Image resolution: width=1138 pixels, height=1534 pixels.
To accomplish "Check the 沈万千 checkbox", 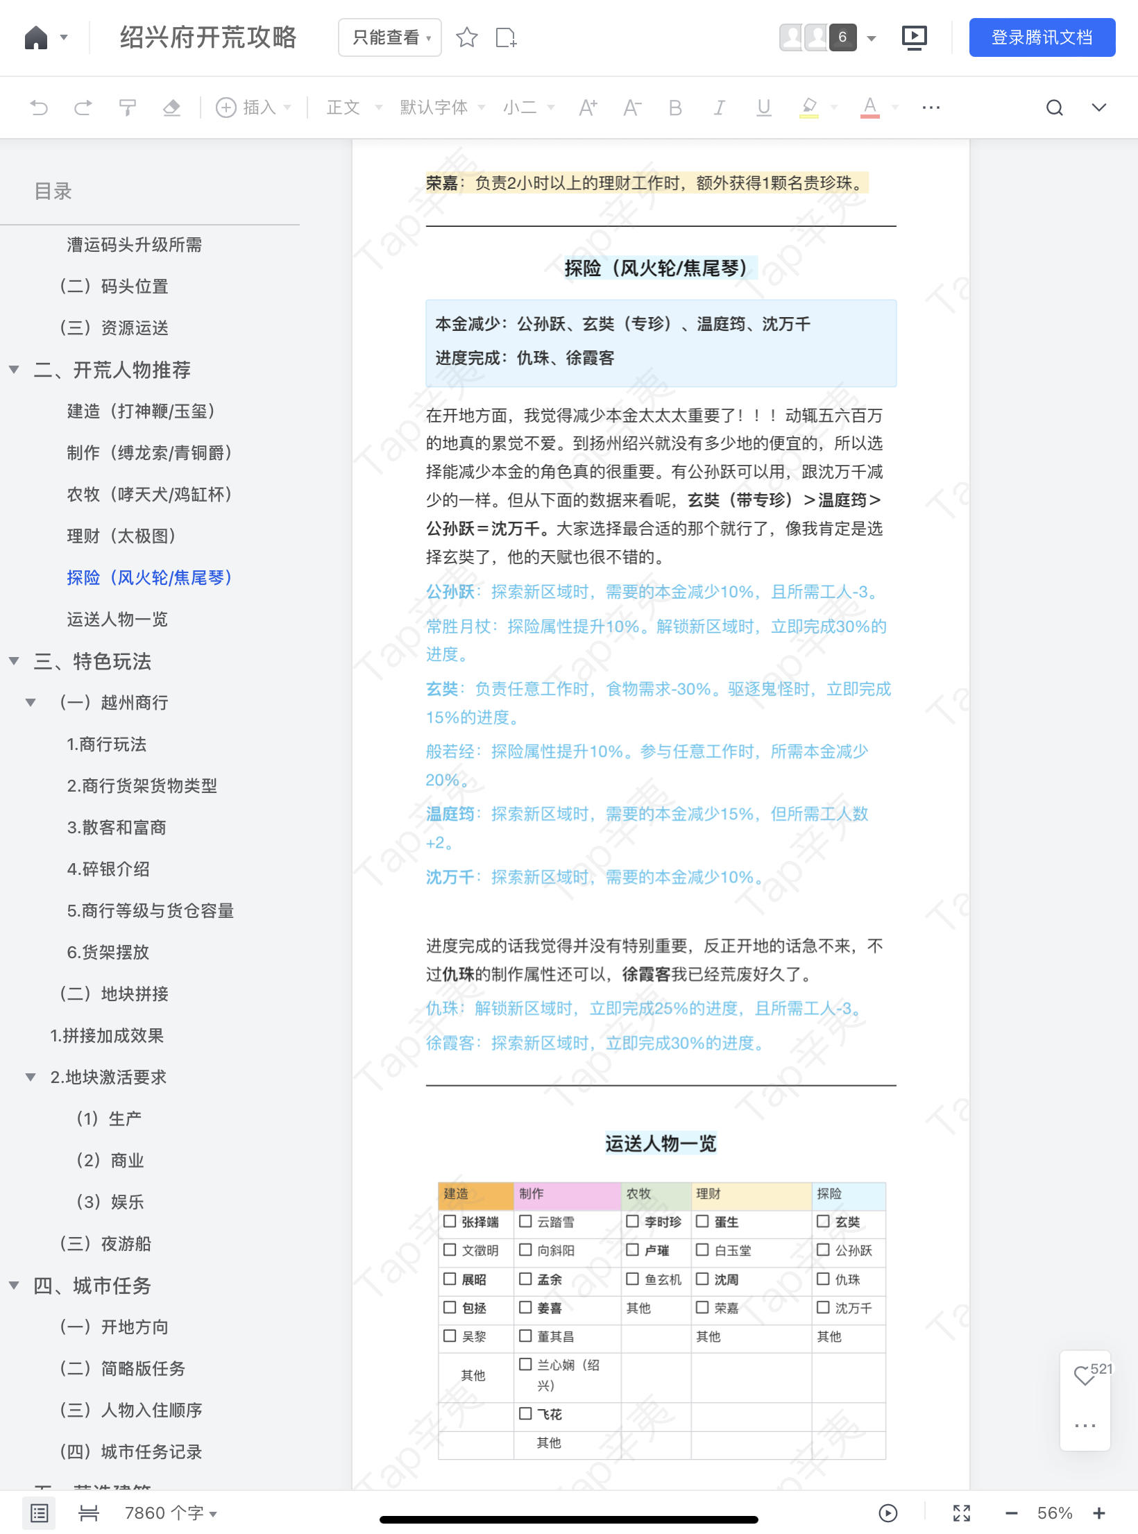I will (x=823, y=1307).
